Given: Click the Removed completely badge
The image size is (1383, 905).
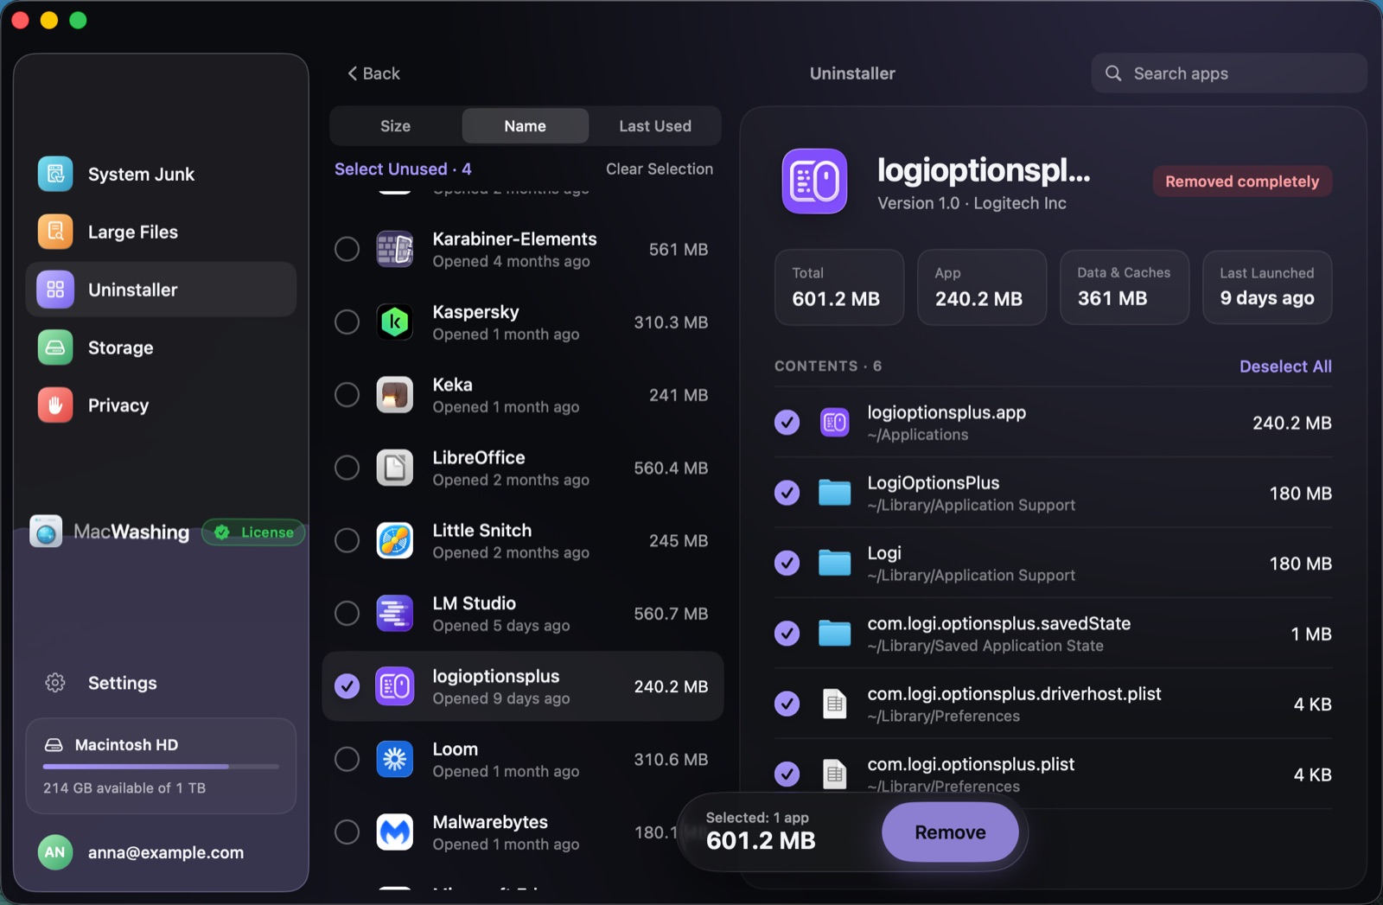Looking at the screenshot, I should (1242, 182).
